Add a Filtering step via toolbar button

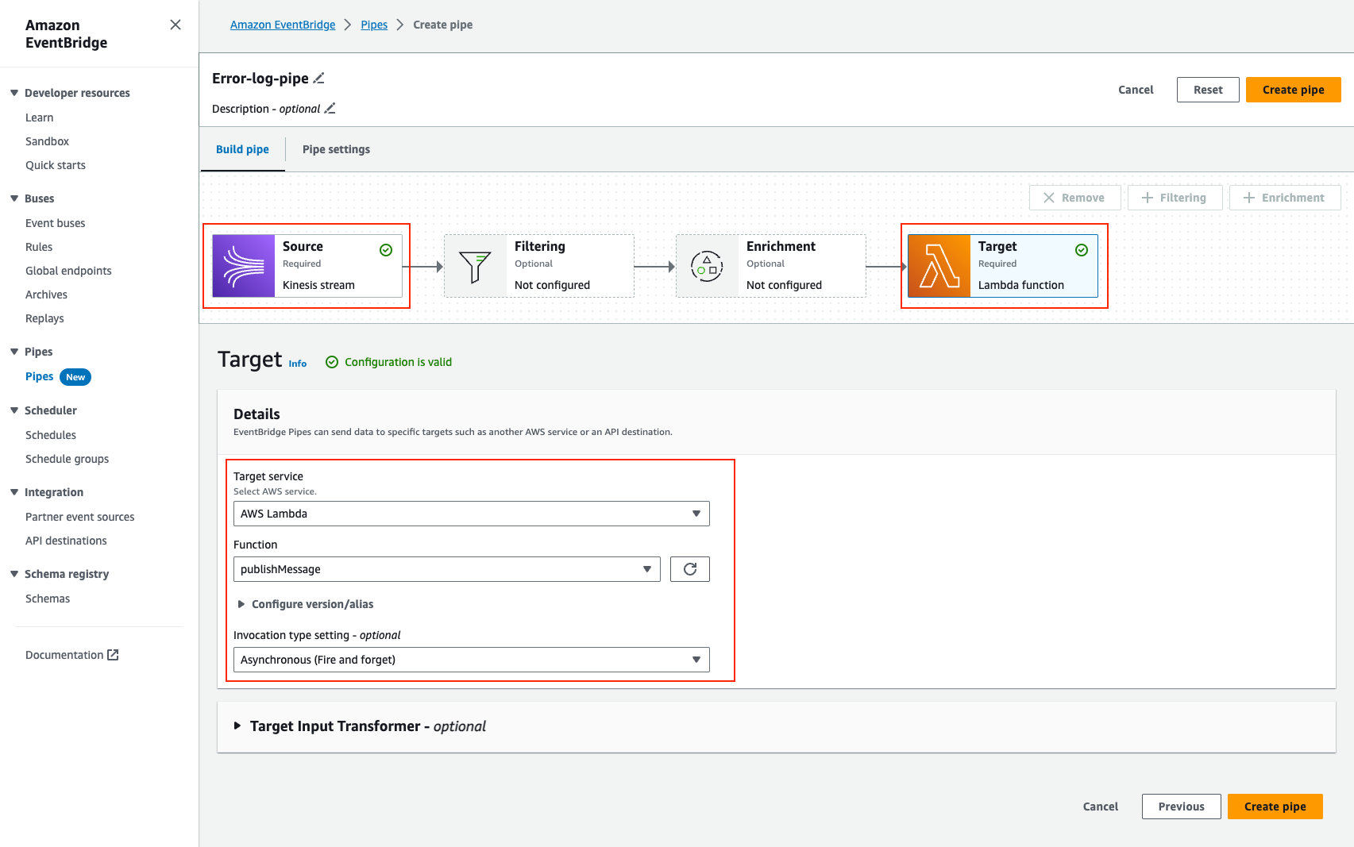pyautogui.click(x=1175, y=198)
